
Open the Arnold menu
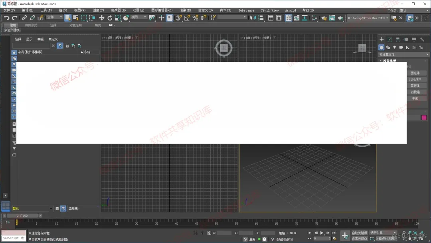click(x=290, y=10)
